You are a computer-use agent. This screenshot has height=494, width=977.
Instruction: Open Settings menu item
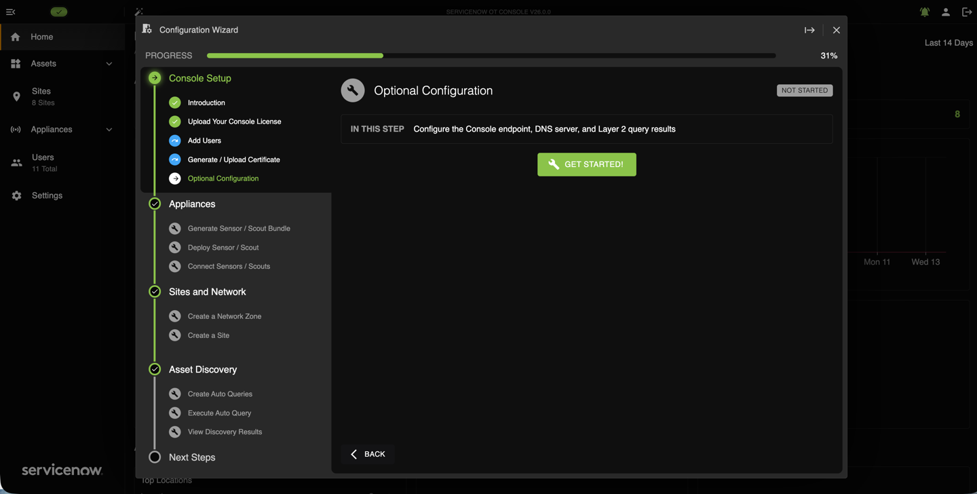click(62, 195)
